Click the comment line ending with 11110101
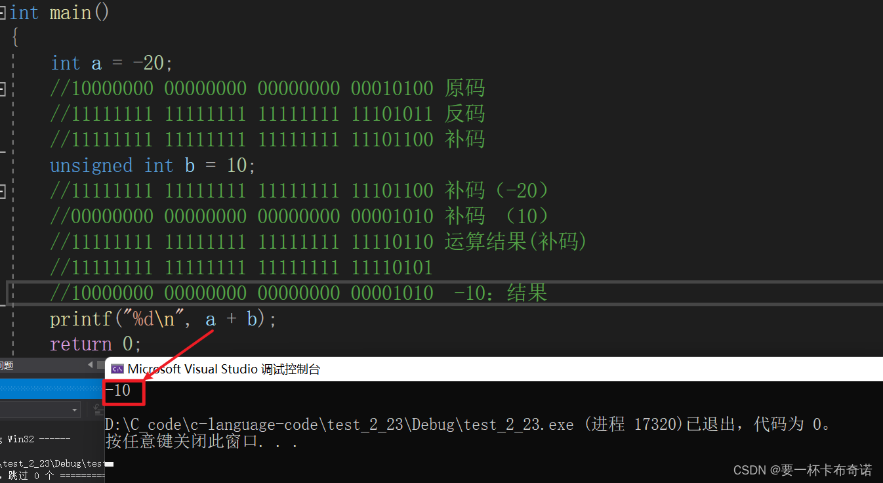 tap(242, 268)
